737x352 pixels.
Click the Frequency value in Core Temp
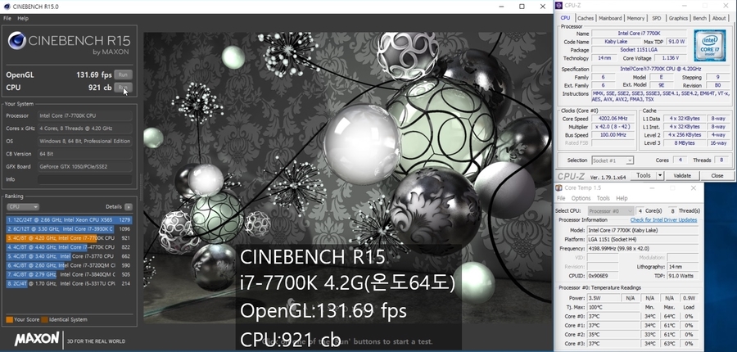click(644, 248)
